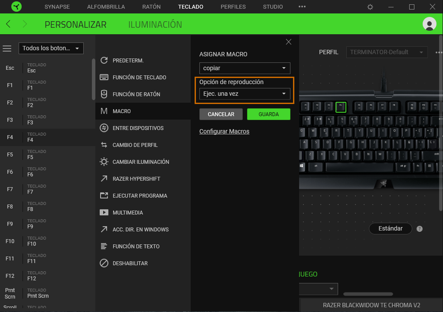Select the Ejecutar Programa function

[x=140, y=195]
